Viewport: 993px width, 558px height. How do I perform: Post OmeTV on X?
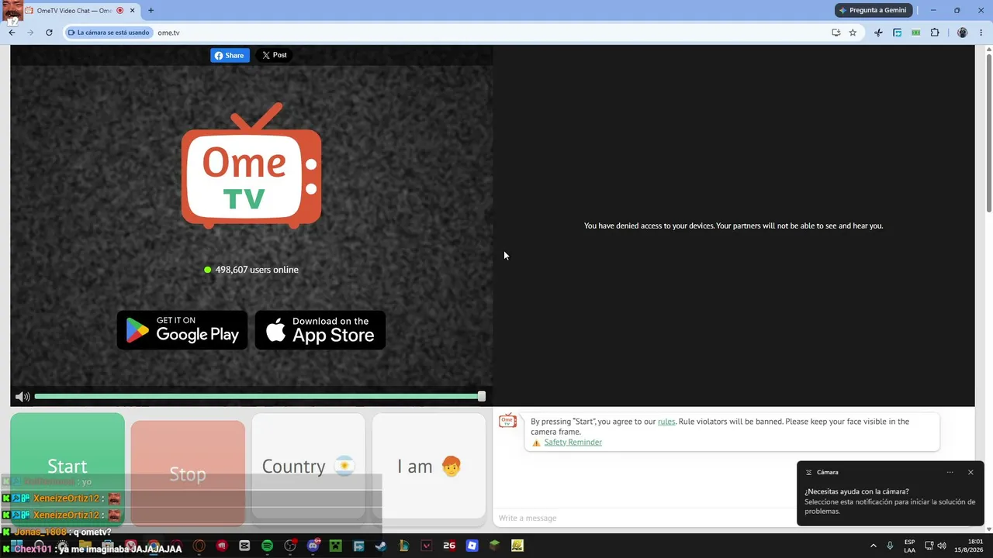pos(274,55)
